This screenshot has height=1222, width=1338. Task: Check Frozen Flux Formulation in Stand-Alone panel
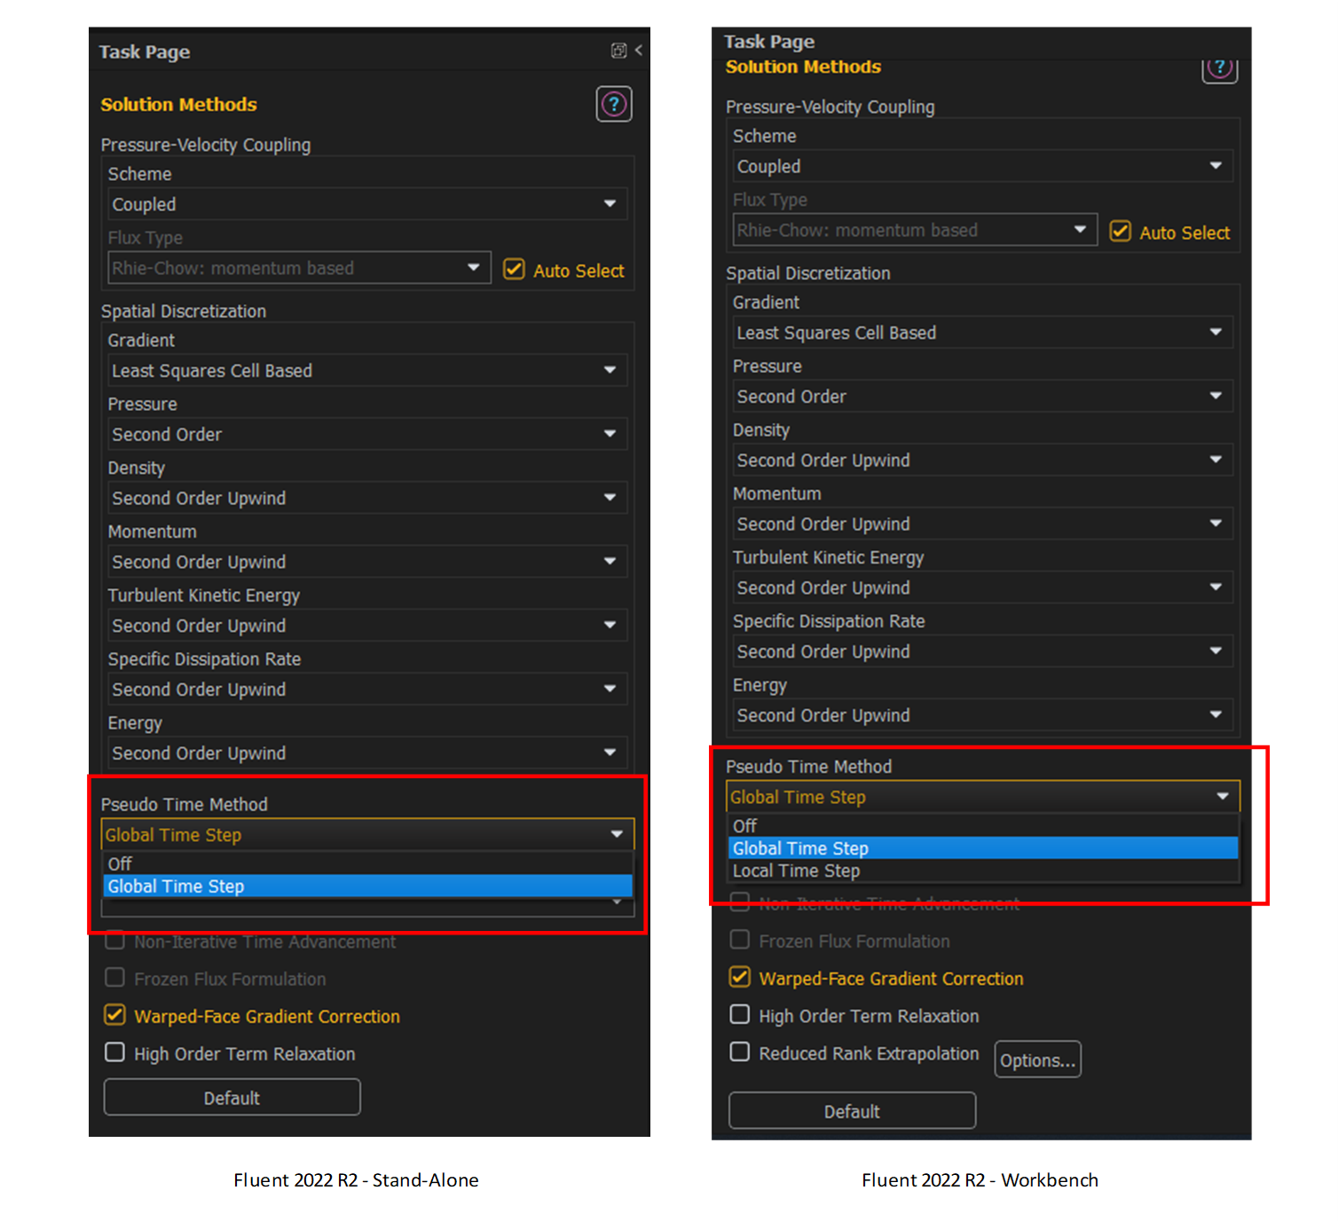tap(115, 978)
